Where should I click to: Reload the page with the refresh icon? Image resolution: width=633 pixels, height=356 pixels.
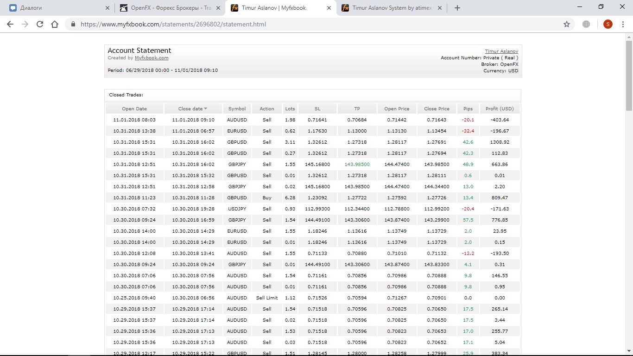click(x=40, y=24)
